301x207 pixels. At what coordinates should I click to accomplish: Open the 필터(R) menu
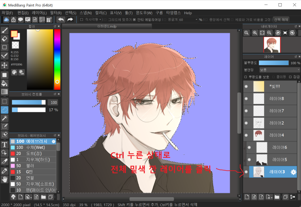click(x=56, y=13)
